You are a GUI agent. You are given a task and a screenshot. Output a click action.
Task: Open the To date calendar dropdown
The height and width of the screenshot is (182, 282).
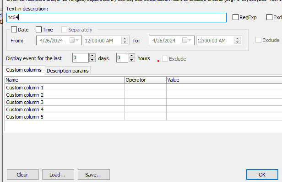coord(187,40)
